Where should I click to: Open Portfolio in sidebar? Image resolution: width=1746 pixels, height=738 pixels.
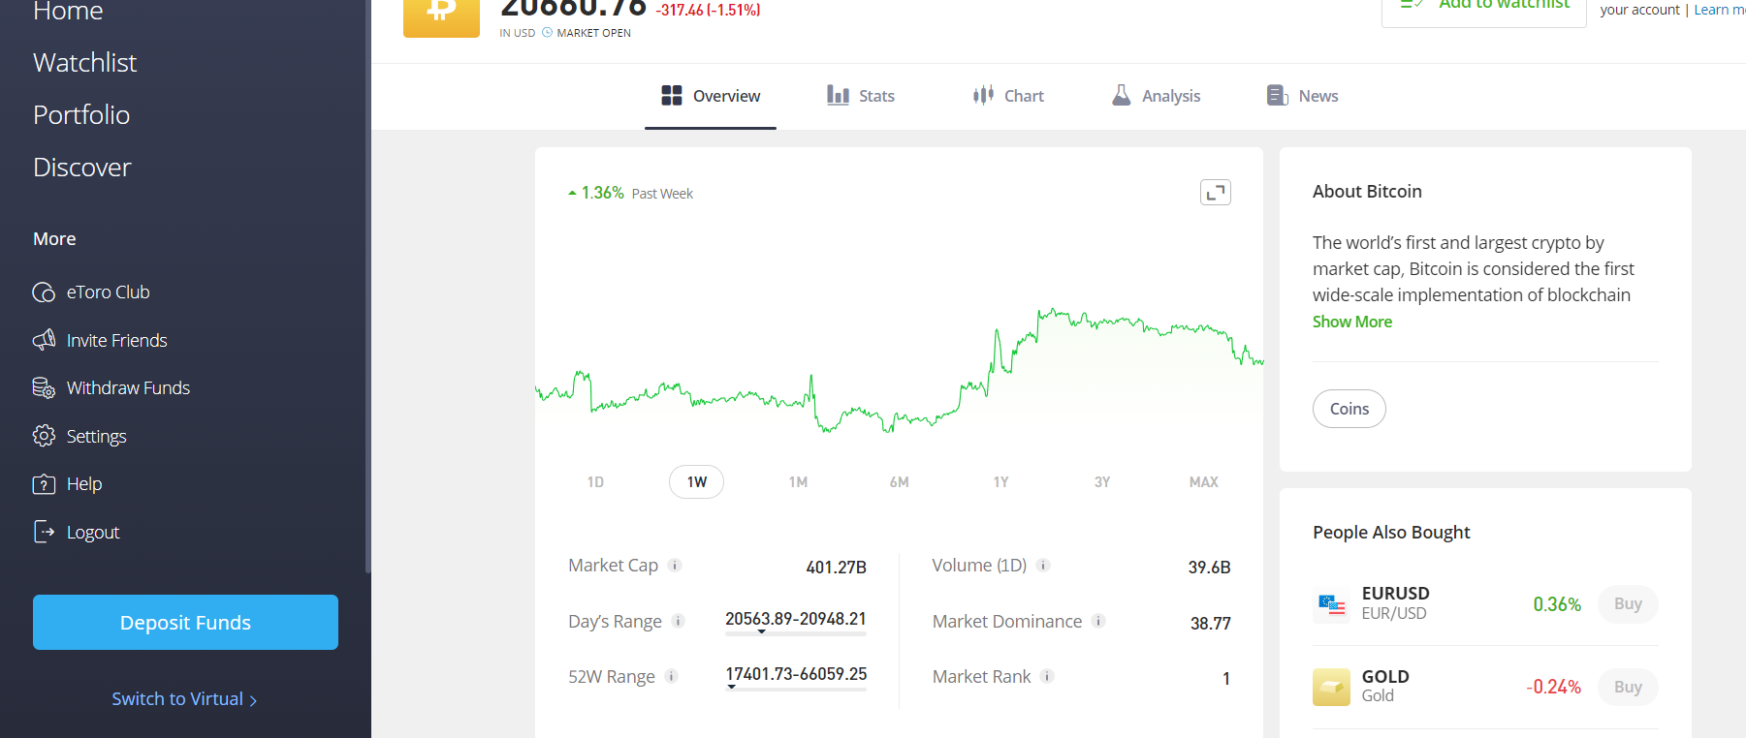pyautogui.click(x=81, y=115)
